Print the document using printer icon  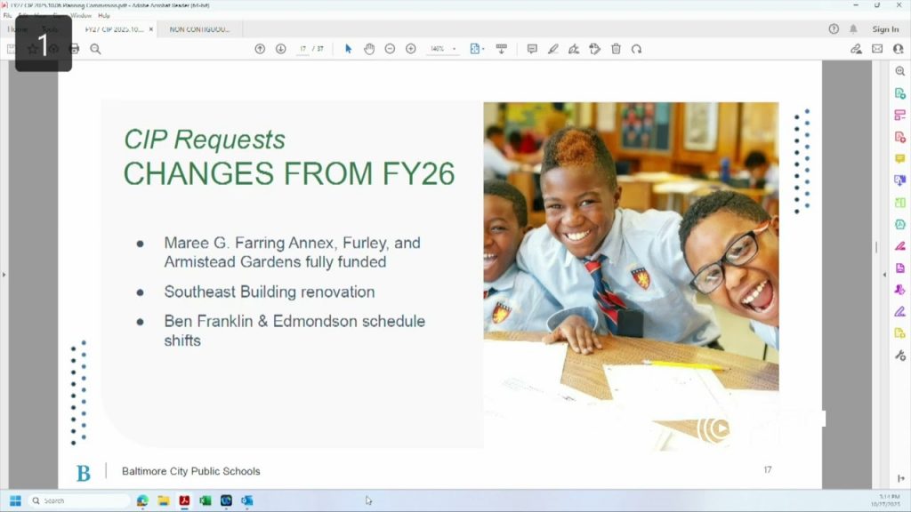point(75,50)
